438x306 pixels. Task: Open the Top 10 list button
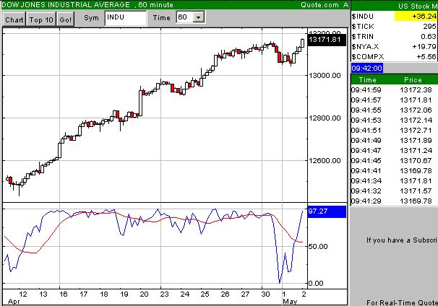pos(41,19)
